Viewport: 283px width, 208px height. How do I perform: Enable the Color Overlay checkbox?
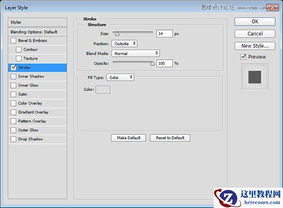click(x=13, y=103)
